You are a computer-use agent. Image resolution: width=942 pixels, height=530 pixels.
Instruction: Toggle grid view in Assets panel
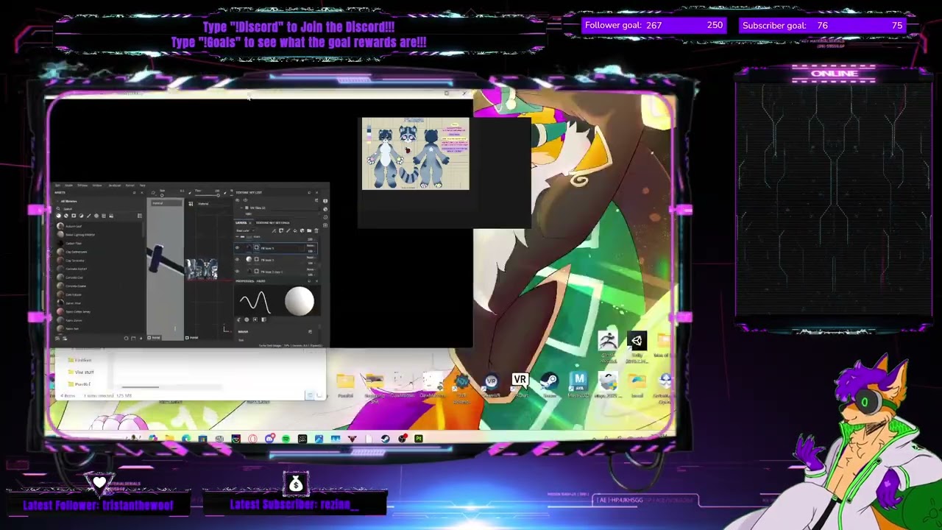[140, 216]
